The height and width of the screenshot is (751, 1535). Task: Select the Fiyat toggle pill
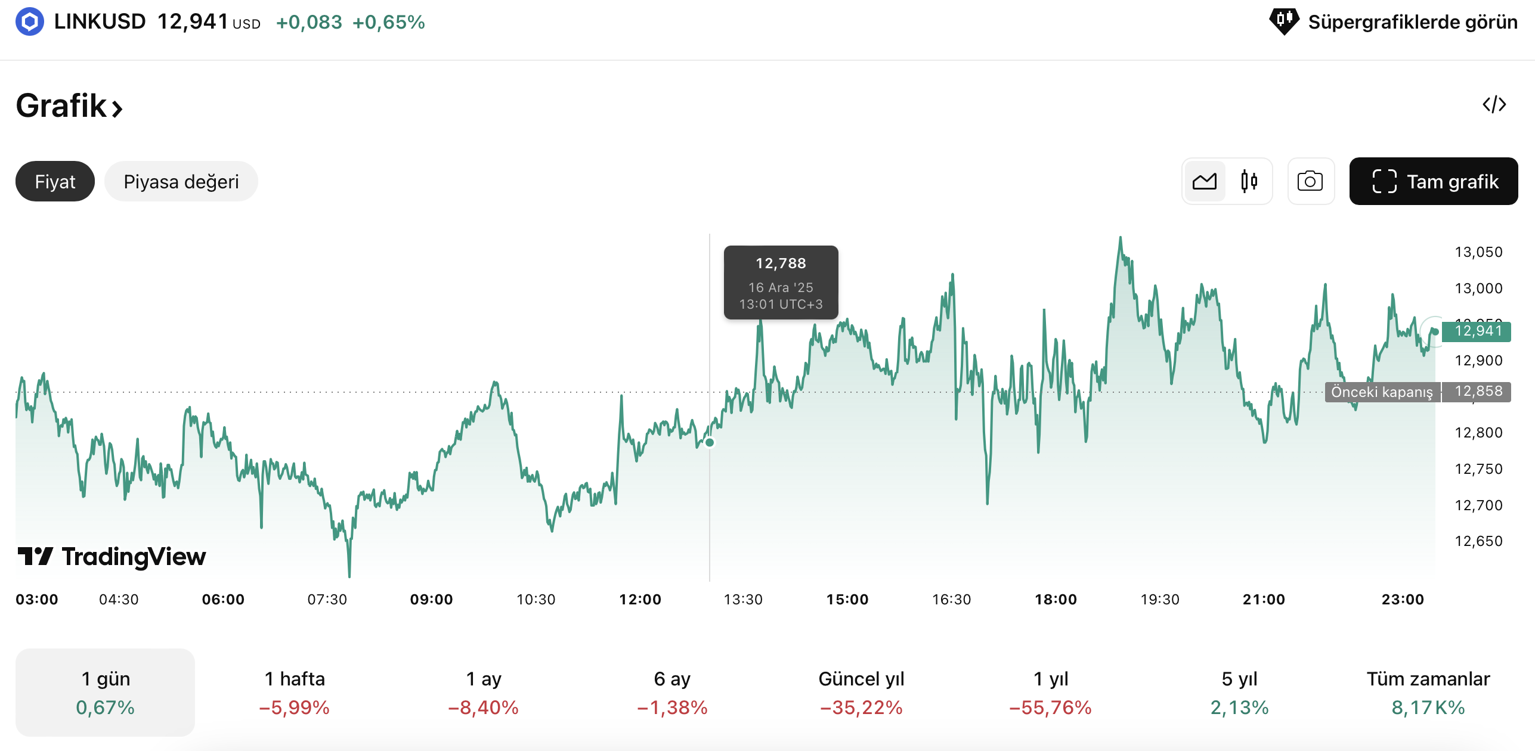tap(55, 181)
